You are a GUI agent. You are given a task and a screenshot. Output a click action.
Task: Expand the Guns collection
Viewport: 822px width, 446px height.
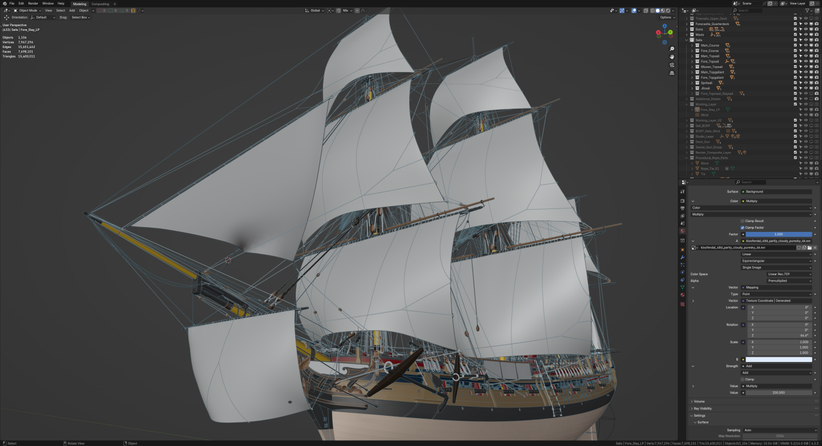click(x=687, y=29)
